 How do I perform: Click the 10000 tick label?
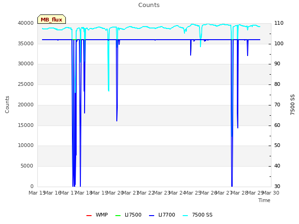26,146
